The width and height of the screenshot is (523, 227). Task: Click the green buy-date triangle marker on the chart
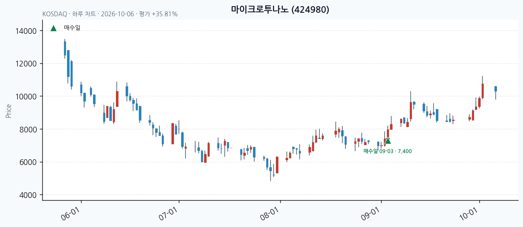(388, 141)
